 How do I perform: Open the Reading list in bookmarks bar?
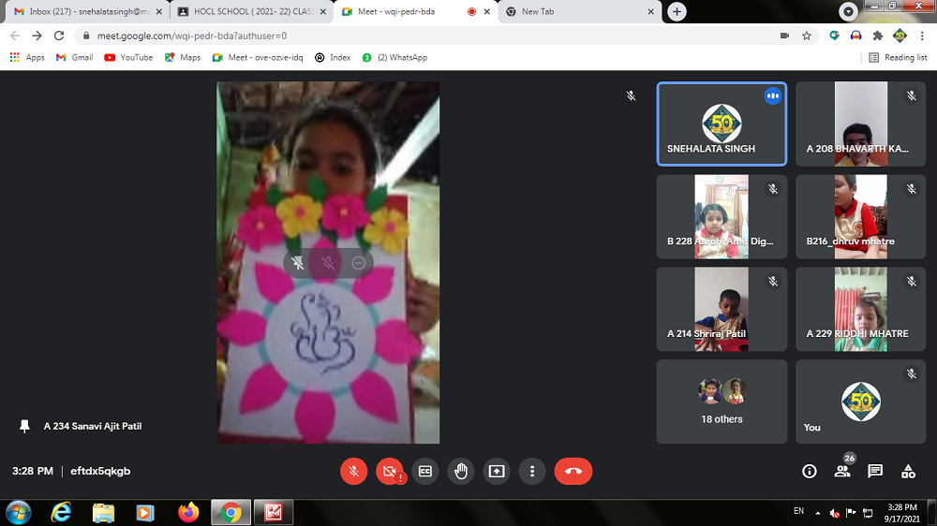click(898, 57)
